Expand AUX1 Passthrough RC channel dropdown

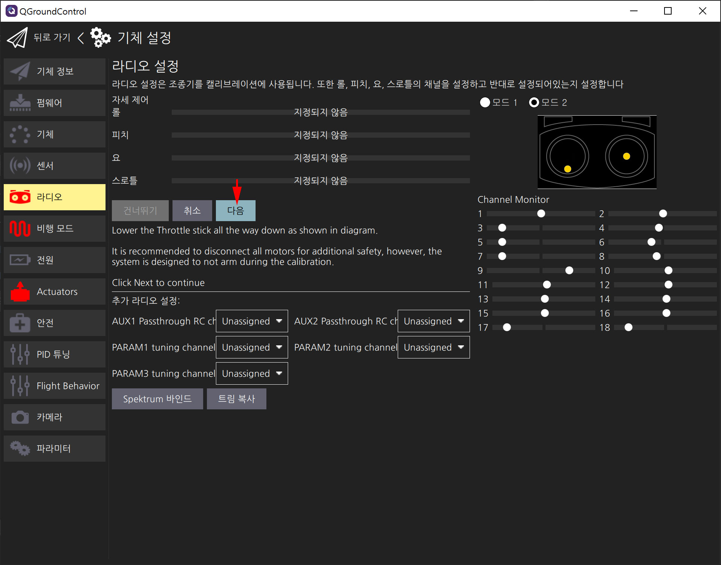[251, 321]
